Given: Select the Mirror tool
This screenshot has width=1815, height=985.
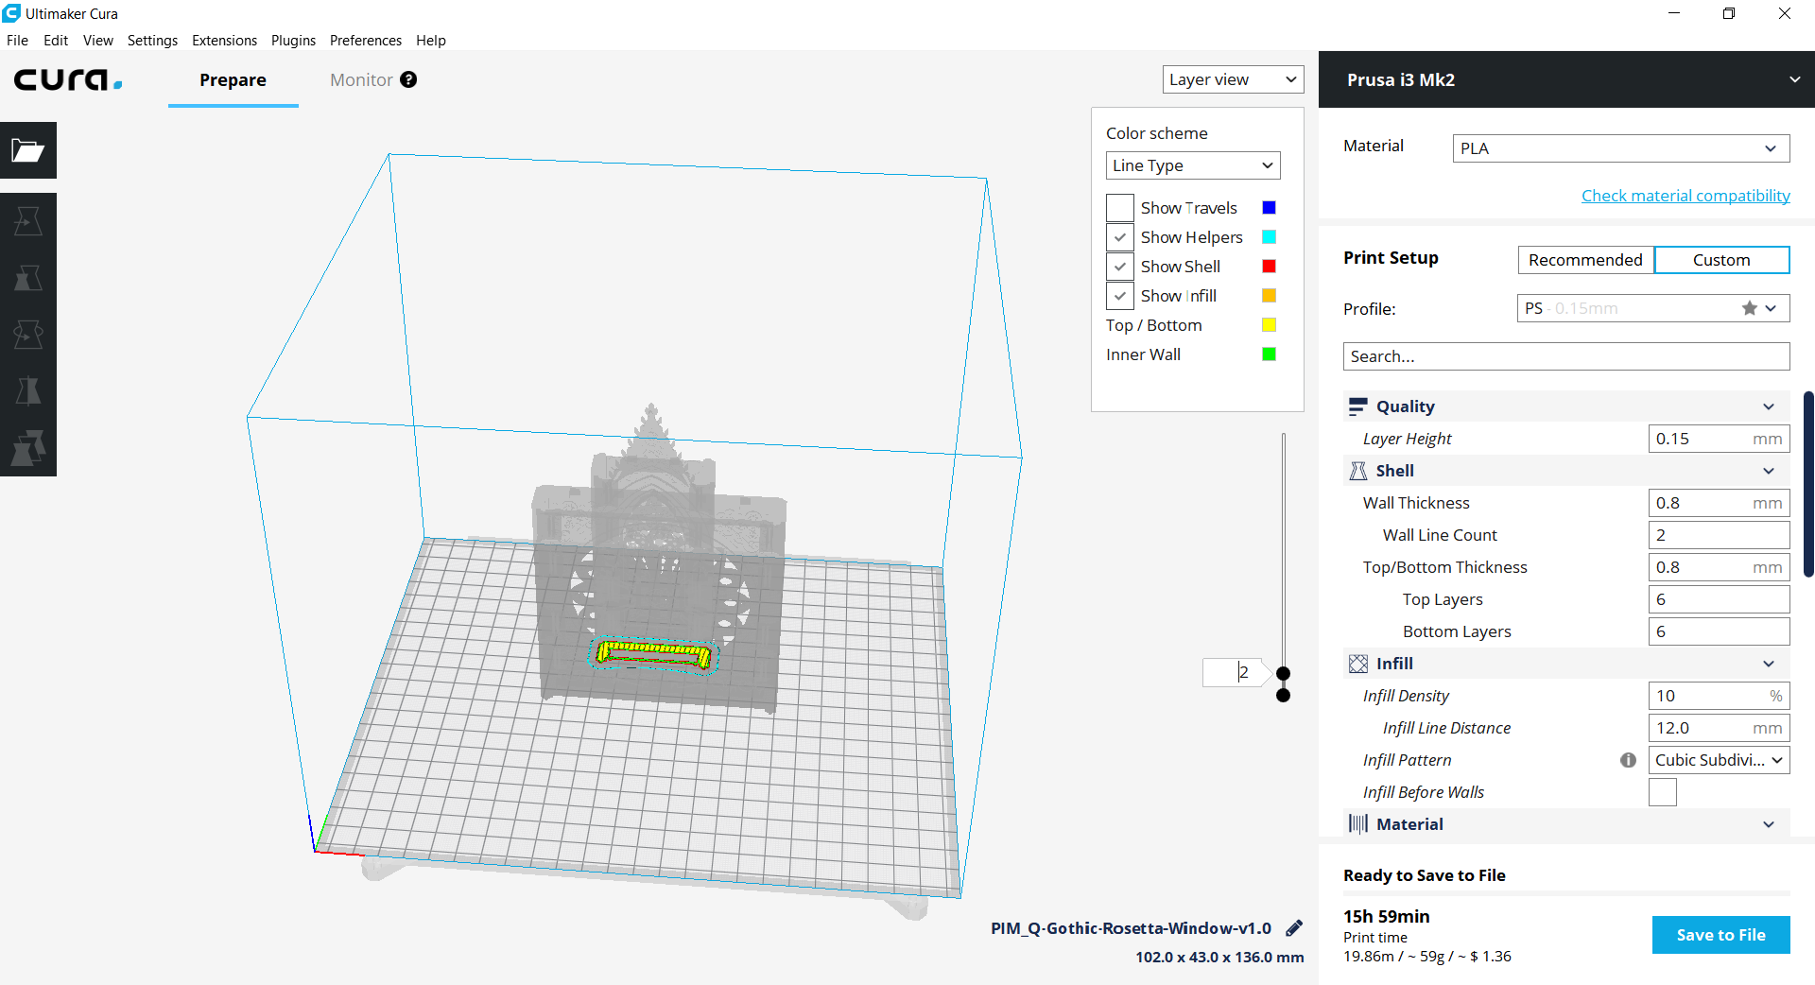Looking at the screenshot, I should tap(28, 390).
